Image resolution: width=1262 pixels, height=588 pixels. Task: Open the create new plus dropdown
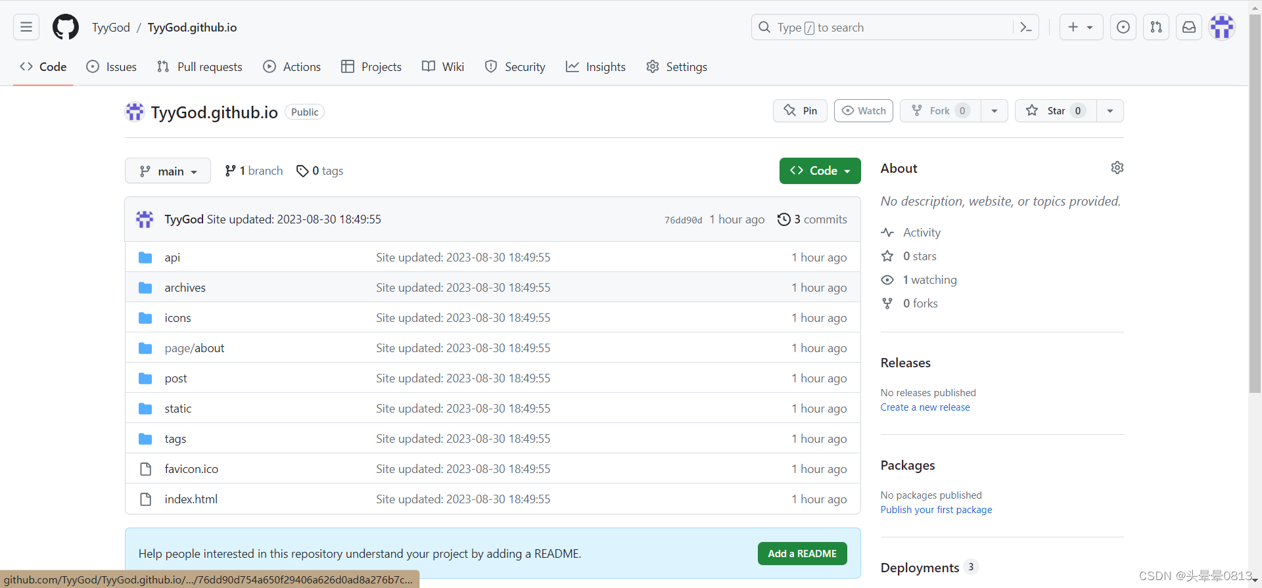[x=1081, y=27]
